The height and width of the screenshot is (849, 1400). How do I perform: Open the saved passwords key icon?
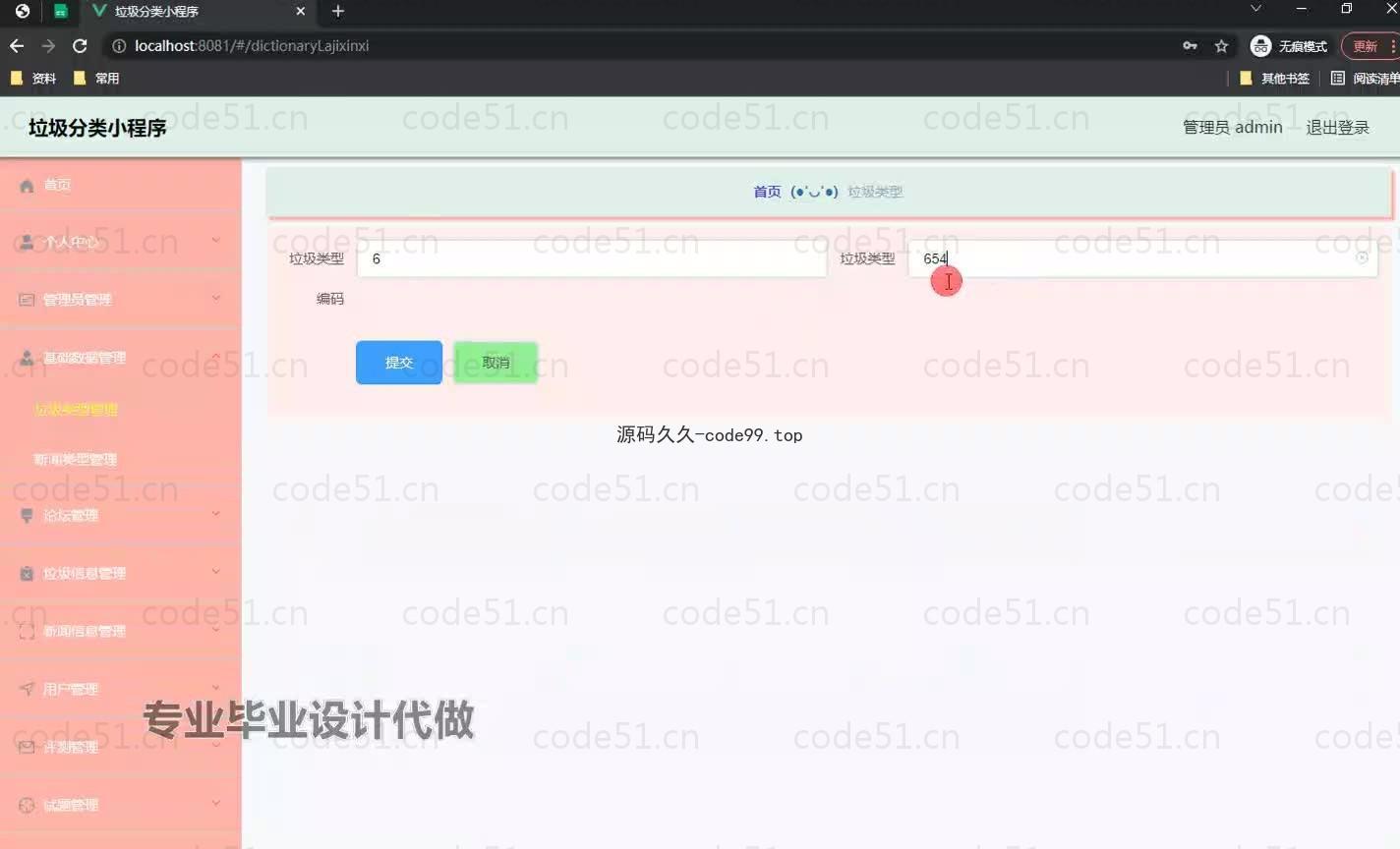(1190, 46)
